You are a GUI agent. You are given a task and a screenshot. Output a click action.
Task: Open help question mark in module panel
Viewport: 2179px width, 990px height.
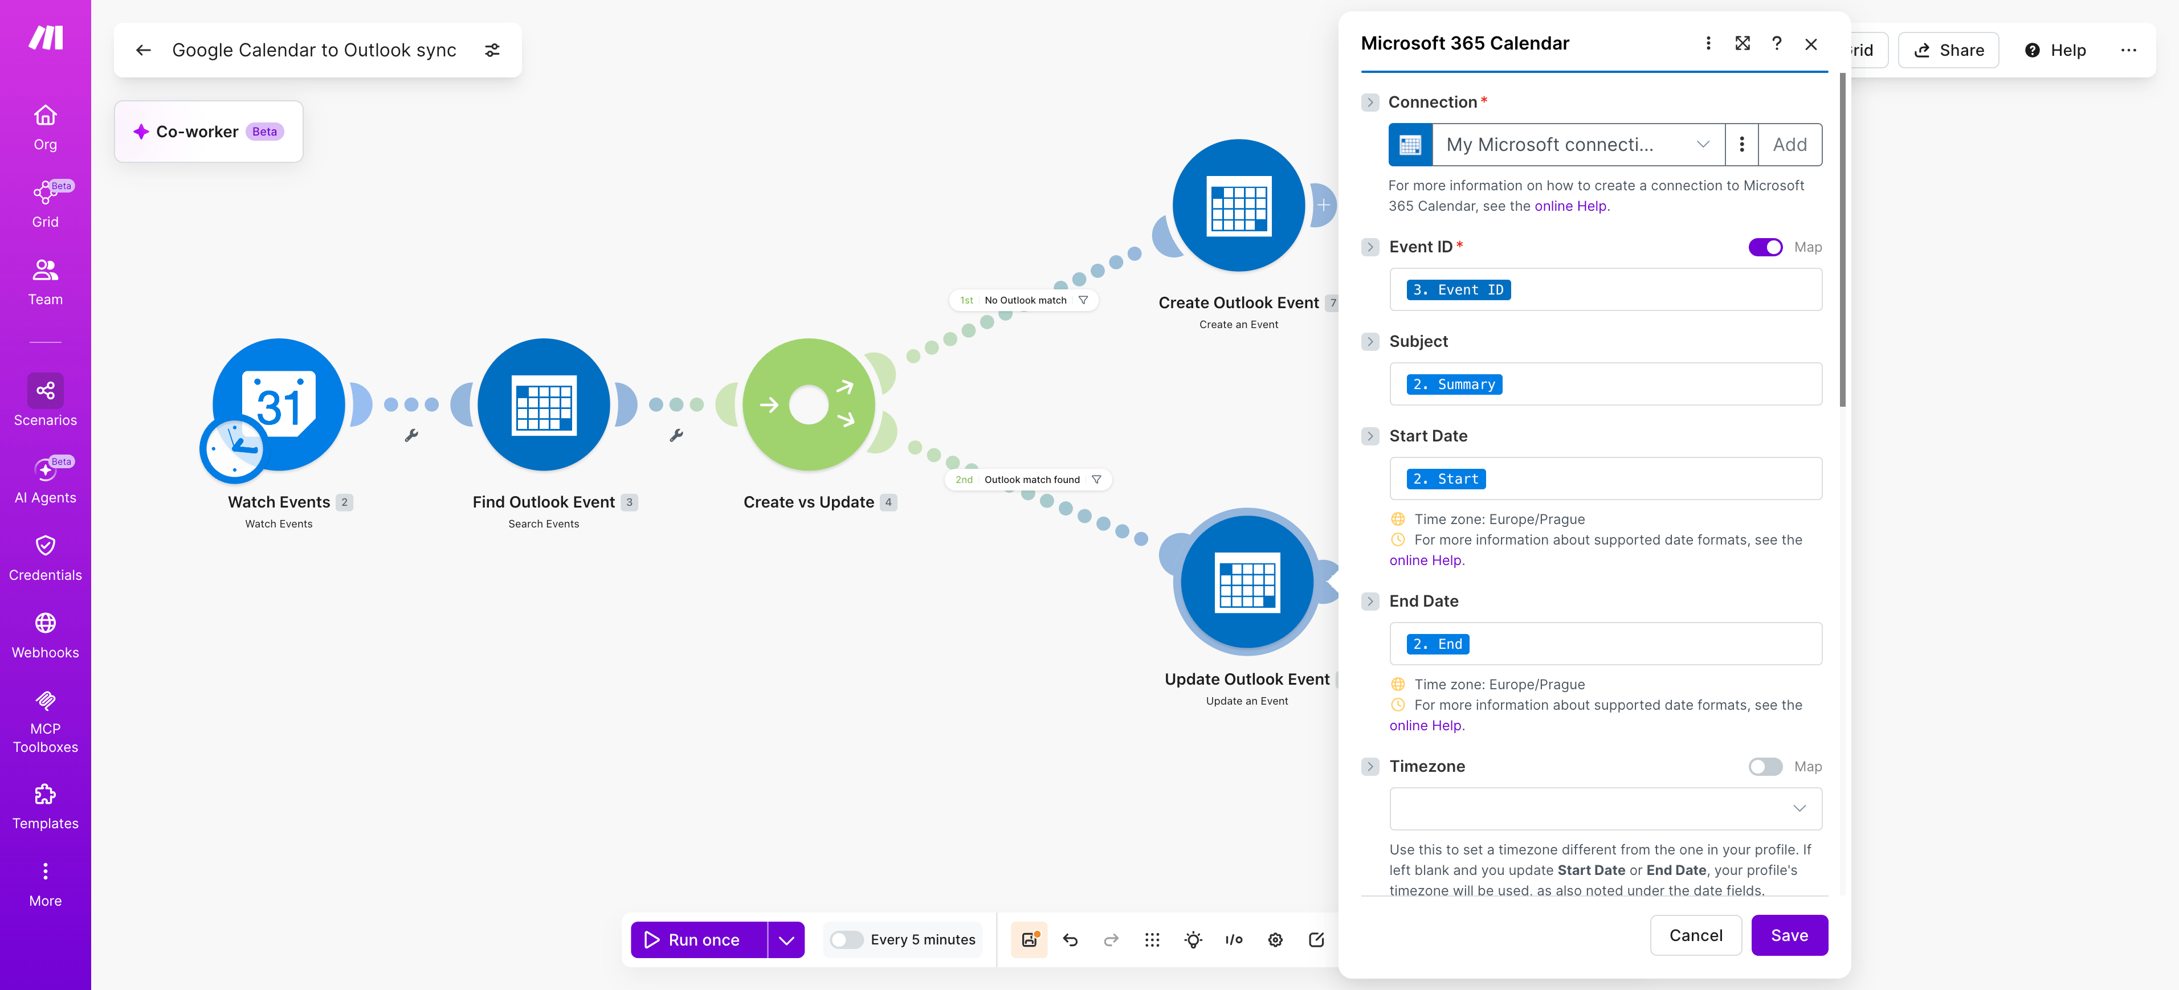coord(1776,43)
